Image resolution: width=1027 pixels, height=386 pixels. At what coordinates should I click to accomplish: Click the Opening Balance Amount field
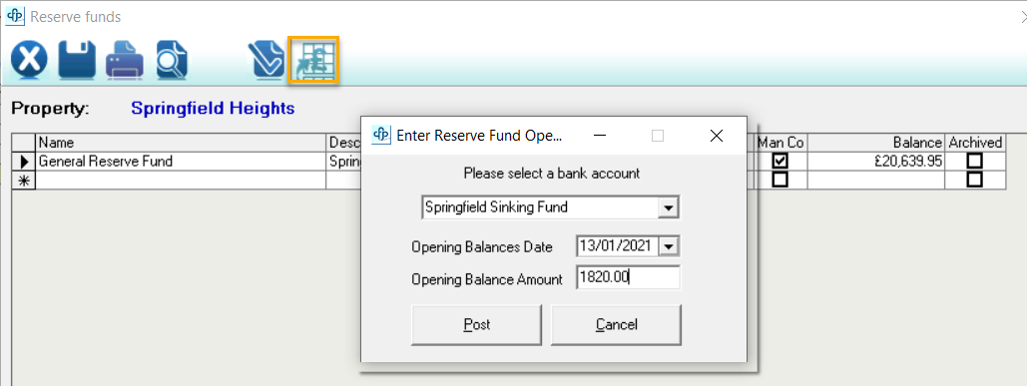coord(628,277)
